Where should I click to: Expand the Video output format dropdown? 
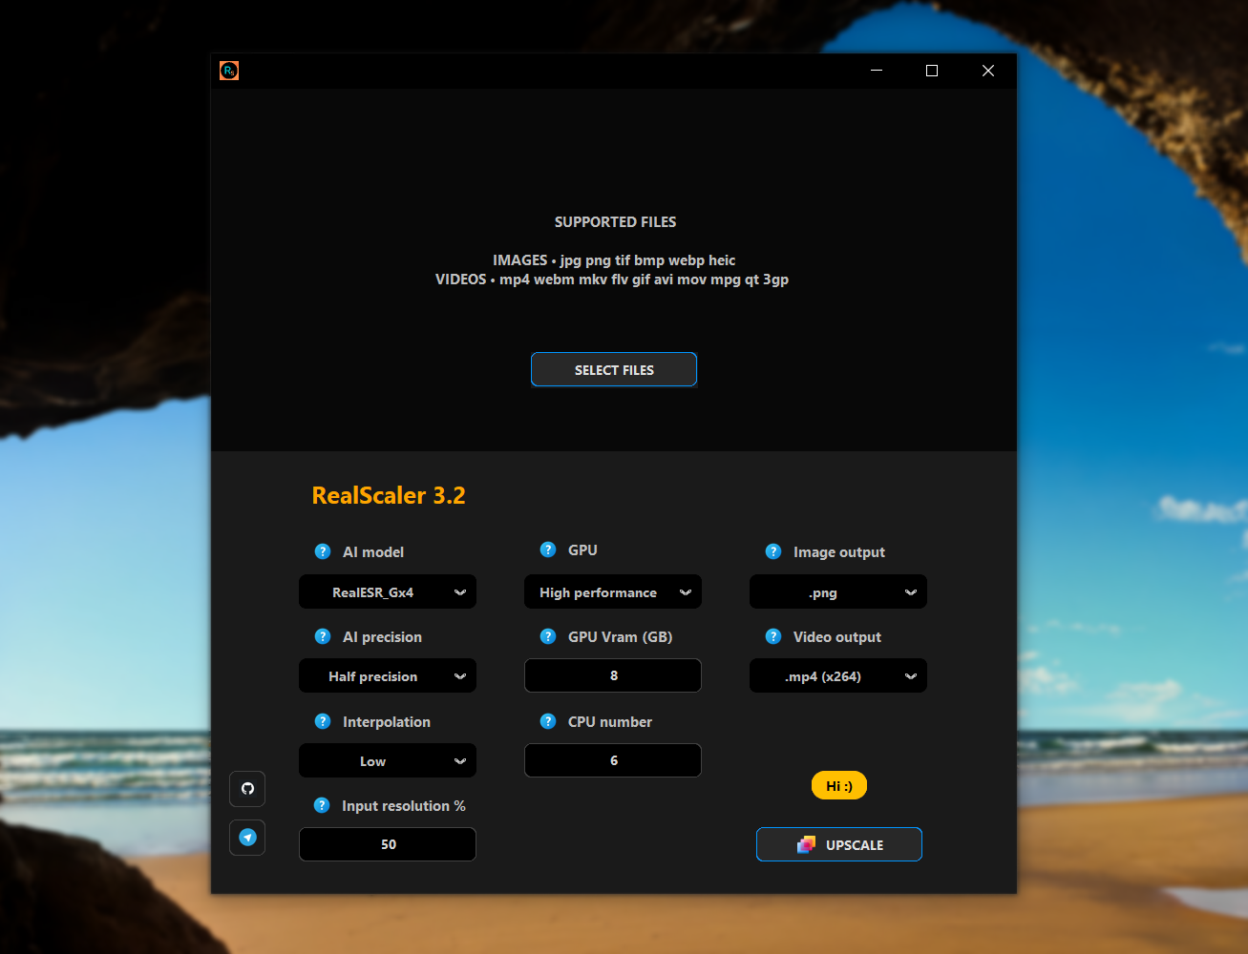click(837, 675)
